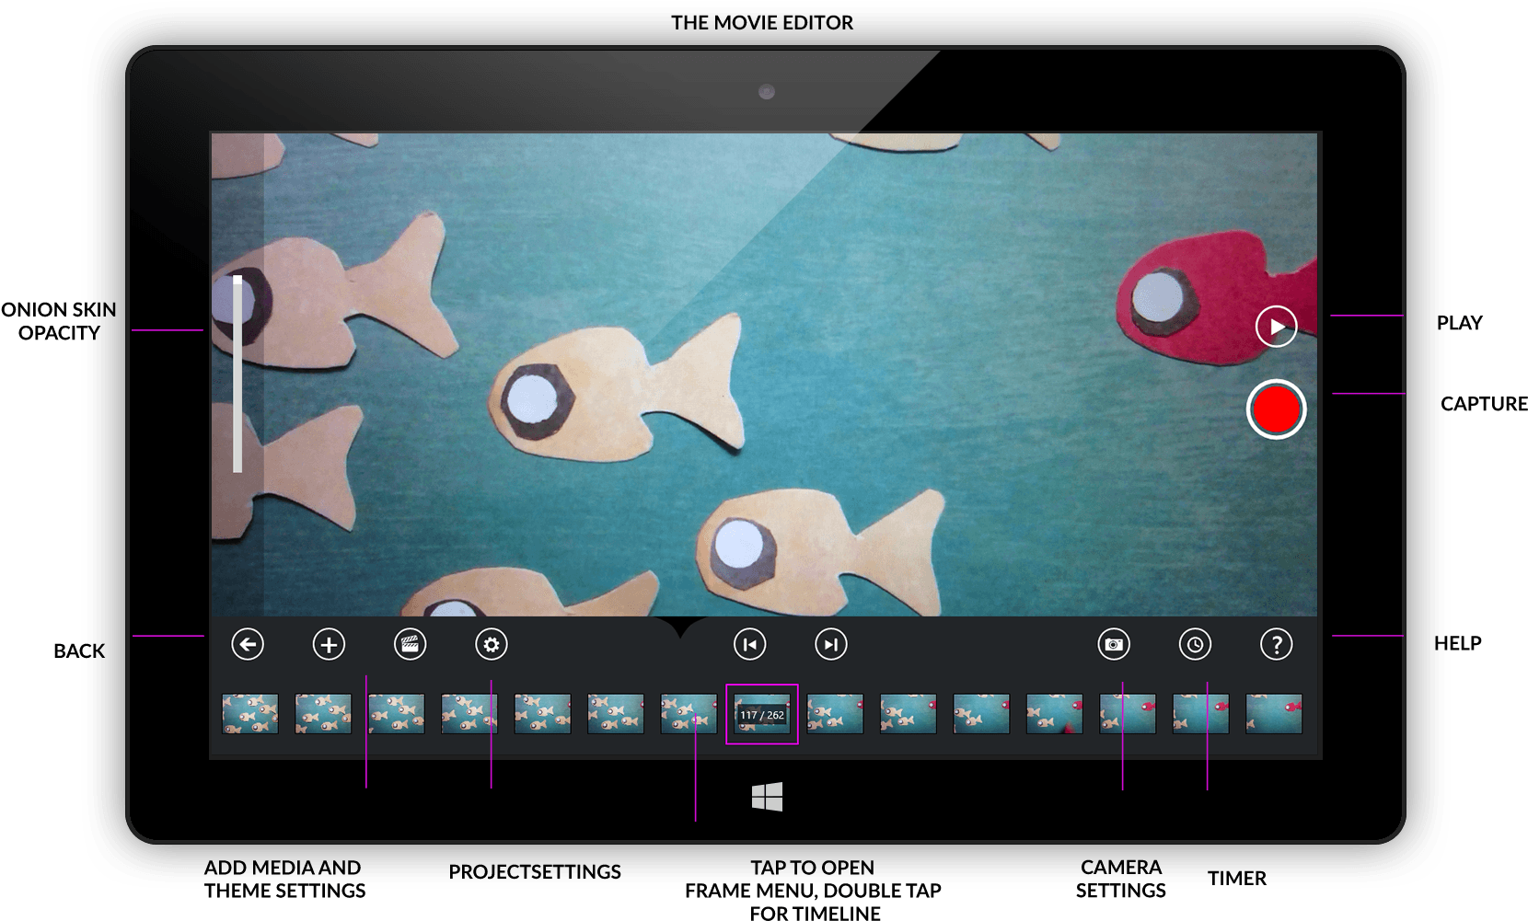
Task: Select the frame thumbnail just before 117 / 262
Action: [x=689, y=714]
